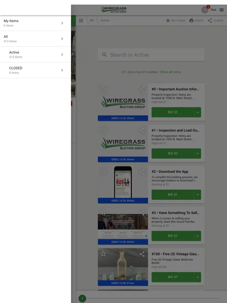Select CLOSED category in sidebar
Viewport: 227px width, 303px height.
(x=35, y=70)
